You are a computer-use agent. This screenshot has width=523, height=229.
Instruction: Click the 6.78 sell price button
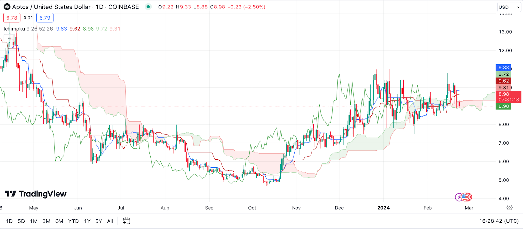tap(12, 18)
